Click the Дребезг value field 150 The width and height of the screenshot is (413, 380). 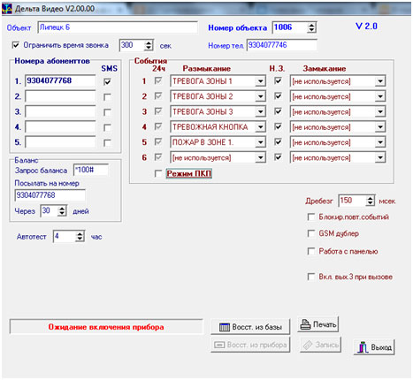(x=352, y=201)
